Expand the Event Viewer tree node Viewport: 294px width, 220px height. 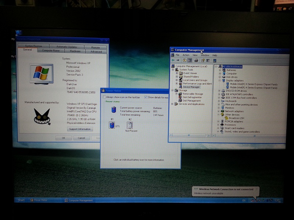177,73
